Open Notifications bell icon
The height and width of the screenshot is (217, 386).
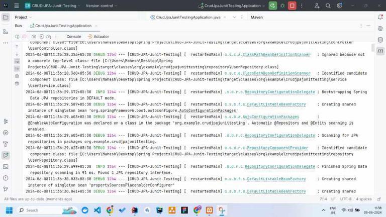(x=380, y=17)
